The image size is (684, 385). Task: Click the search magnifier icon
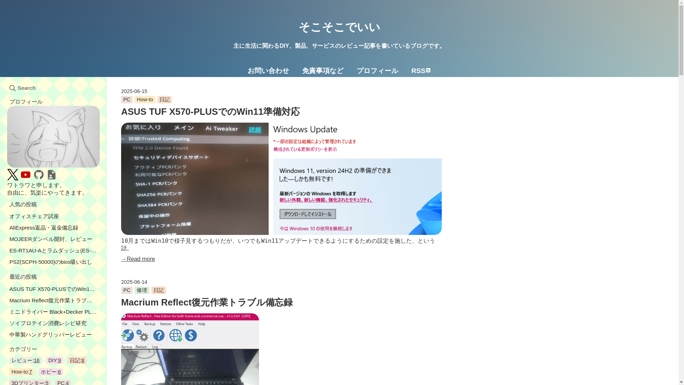[x=12, y=88]
